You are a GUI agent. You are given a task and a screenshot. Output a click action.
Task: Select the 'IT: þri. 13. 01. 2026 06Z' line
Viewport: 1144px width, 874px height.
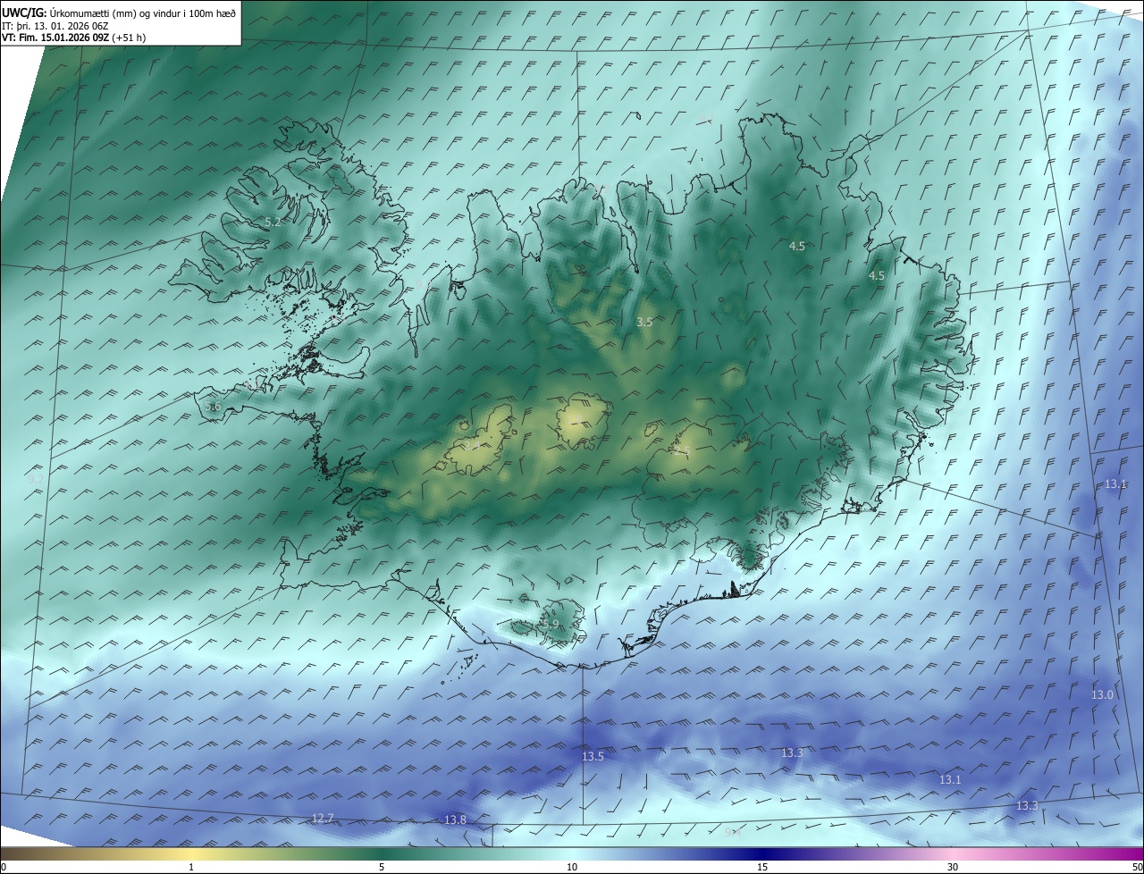[55, 26]
